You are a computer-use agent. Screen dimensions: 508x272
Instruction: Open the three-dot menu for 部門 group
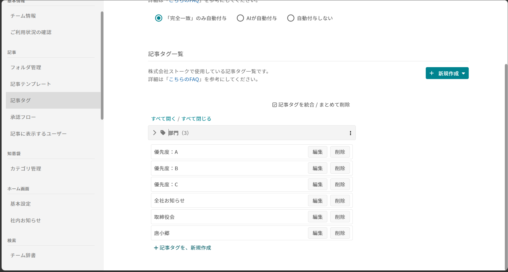point(350,133)
